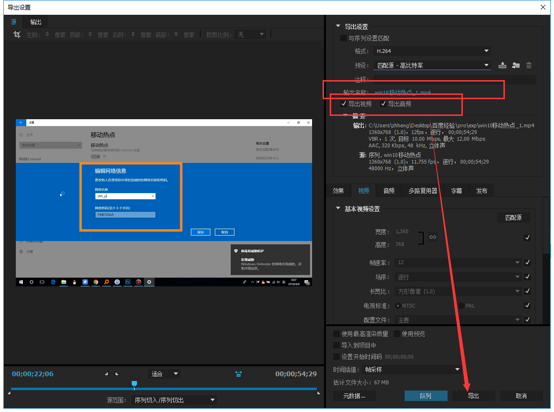Click the blue aspect ratio correction icon
The image size is (554, 412).
239,374
